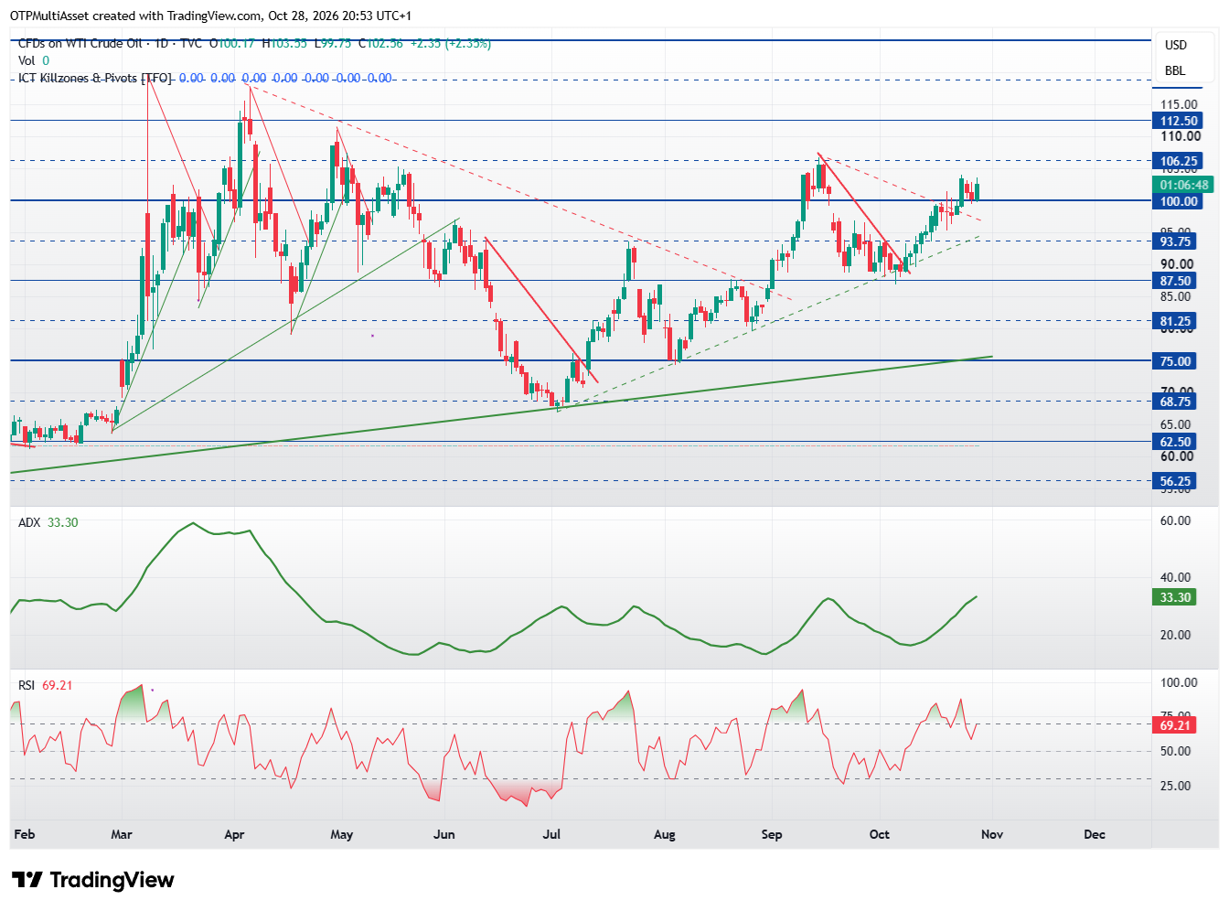Click the 112.50 price level tag

(1178, 121)
